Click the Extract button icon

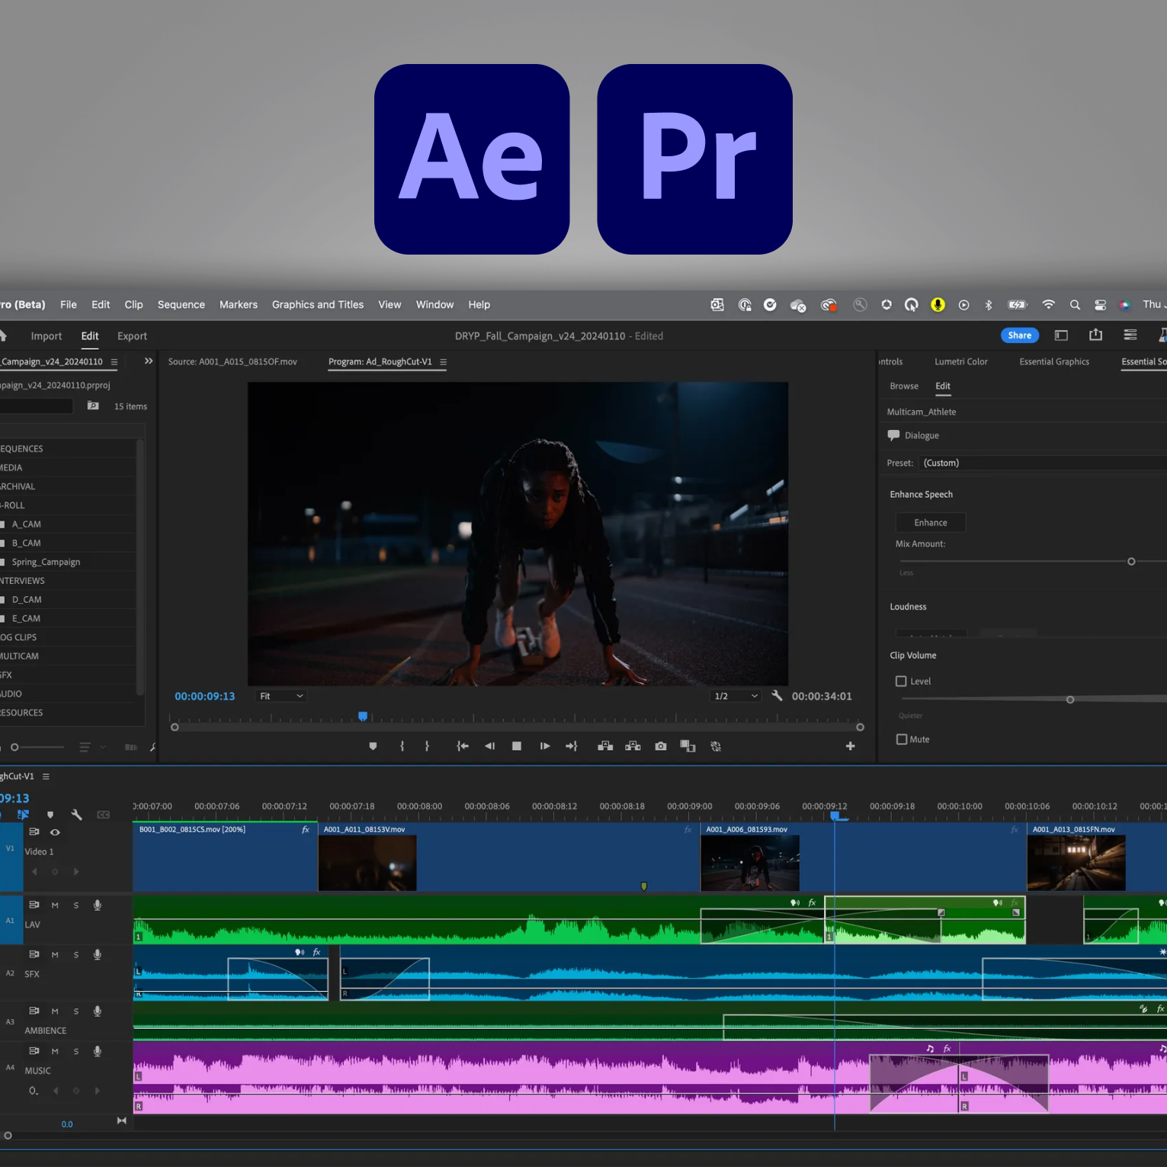click(633, 746)
